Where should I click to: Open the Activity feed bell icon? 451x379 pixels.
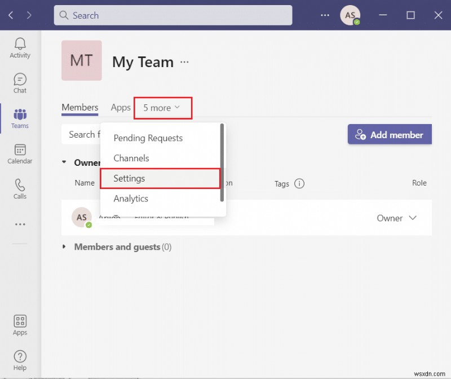(20, 48)
